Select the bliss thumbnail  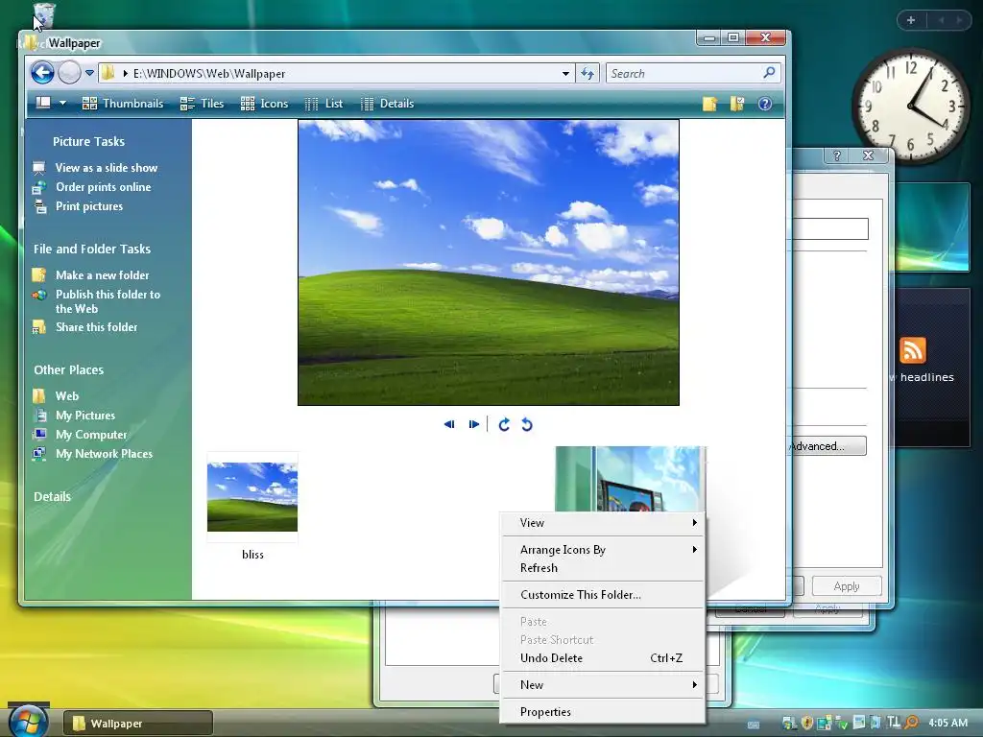click(x=252, y=497)
